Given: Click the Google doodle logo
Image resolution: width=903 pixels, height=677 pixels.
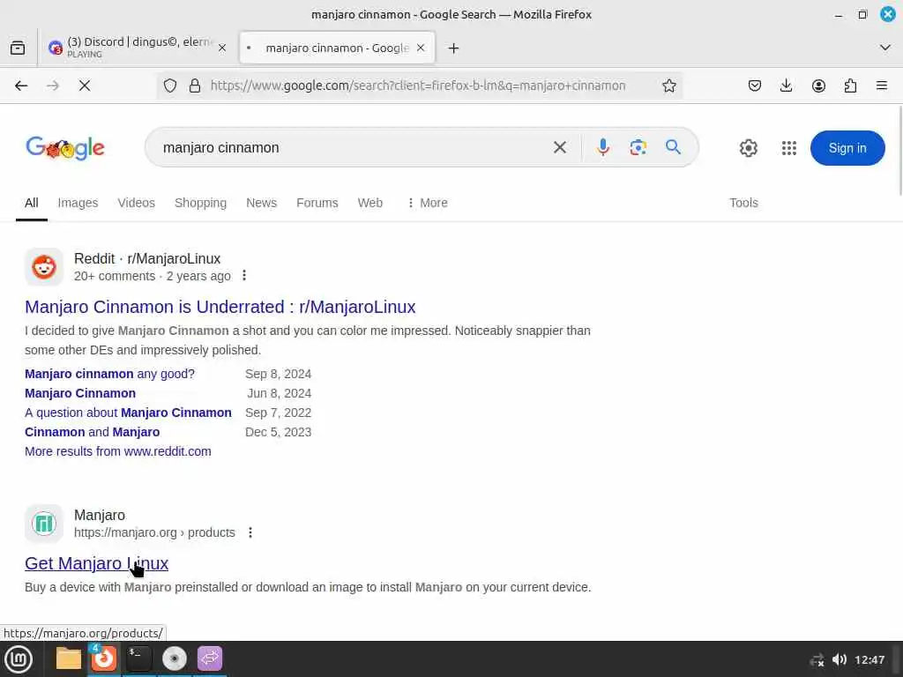Looking at the screenshot, I should 65,148.
